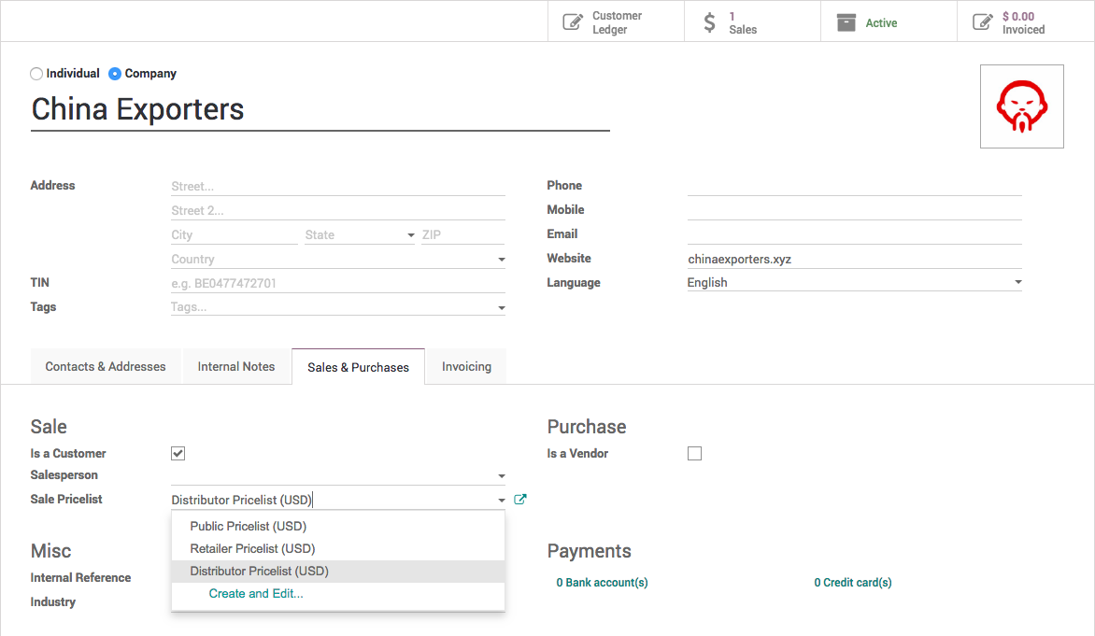Open the Language dropdown arrow
This screenshot has width=1095, height=636.
coord(1017,282)
